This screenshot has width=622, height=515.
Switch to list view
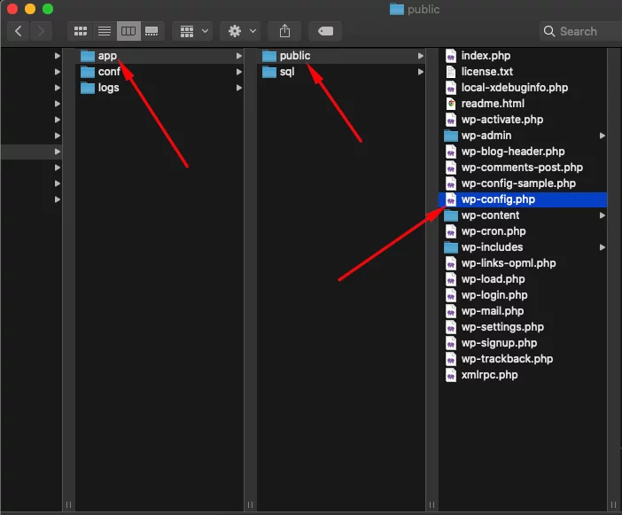tap(105, 31)
